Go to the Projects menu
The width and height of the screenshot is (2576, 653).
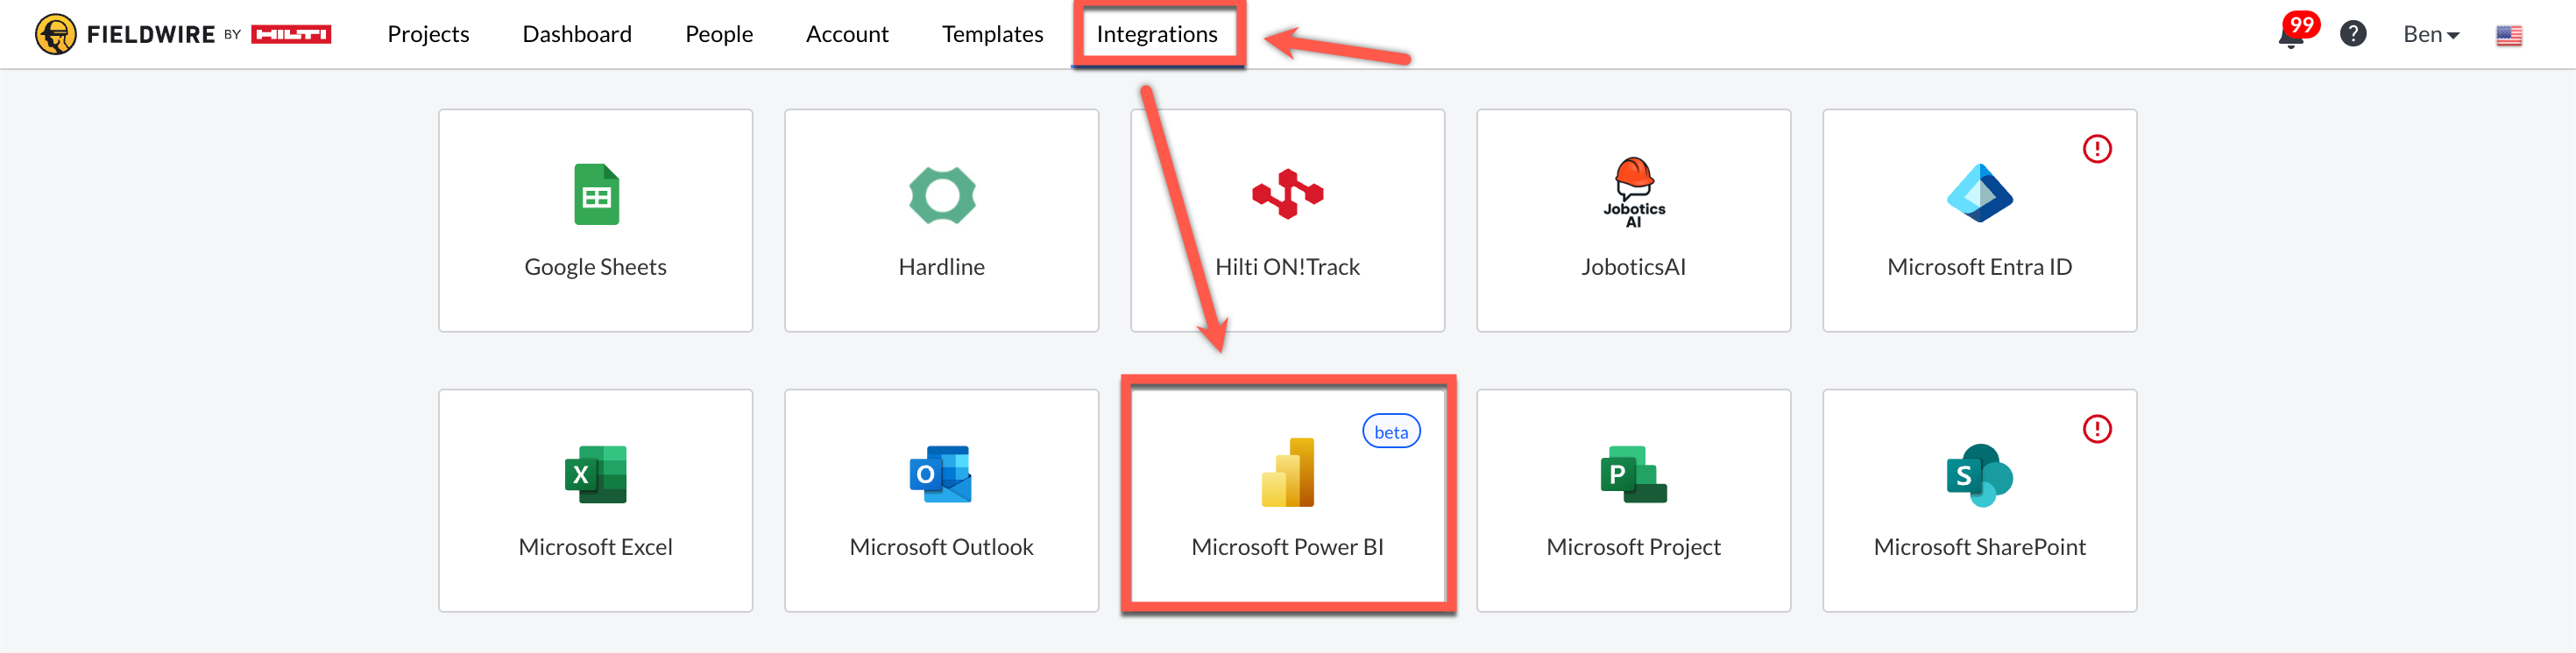pyautogui.click(x=428, y=34)
